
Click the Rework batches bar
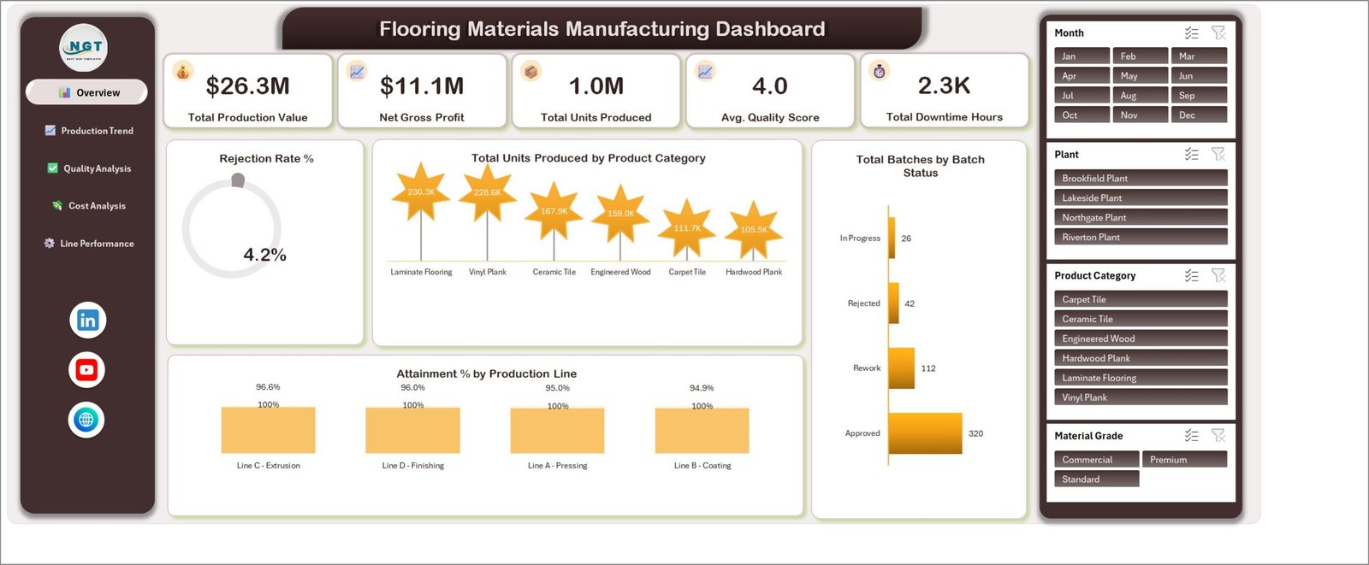902,368
